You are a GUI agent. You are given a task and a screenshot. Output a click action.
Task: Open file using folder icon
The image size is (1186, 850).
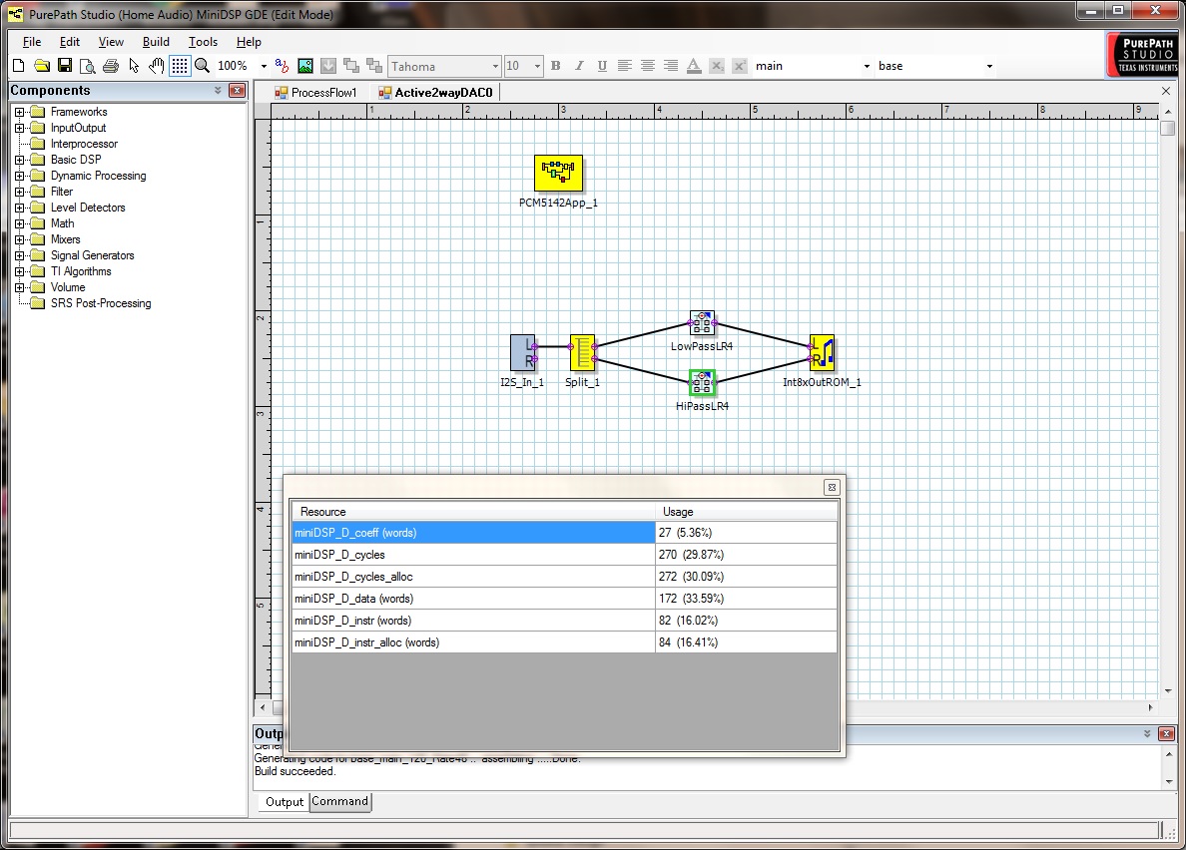[x=42, y=66]
